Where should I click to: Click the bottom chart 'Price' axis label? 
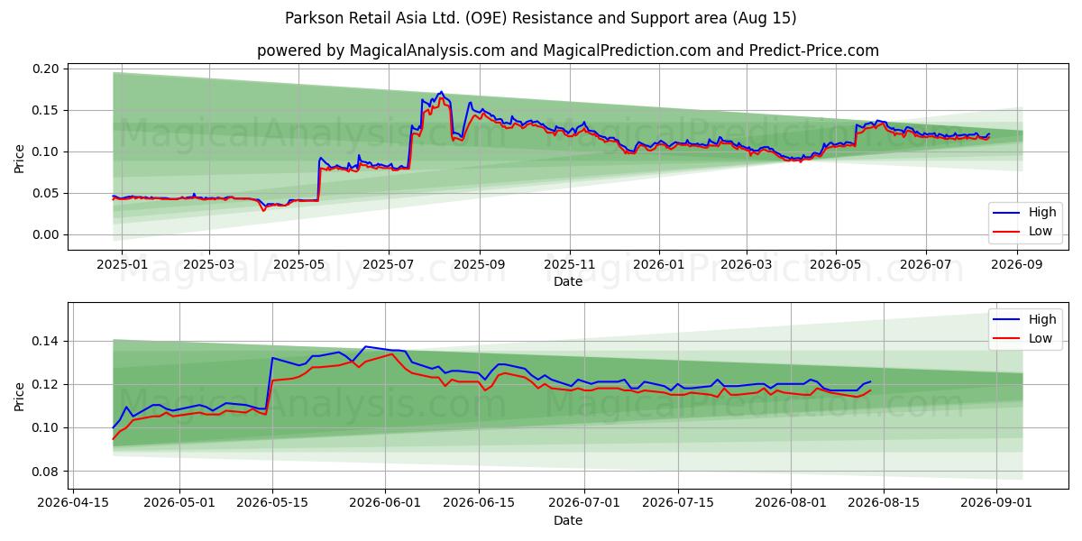20,396
